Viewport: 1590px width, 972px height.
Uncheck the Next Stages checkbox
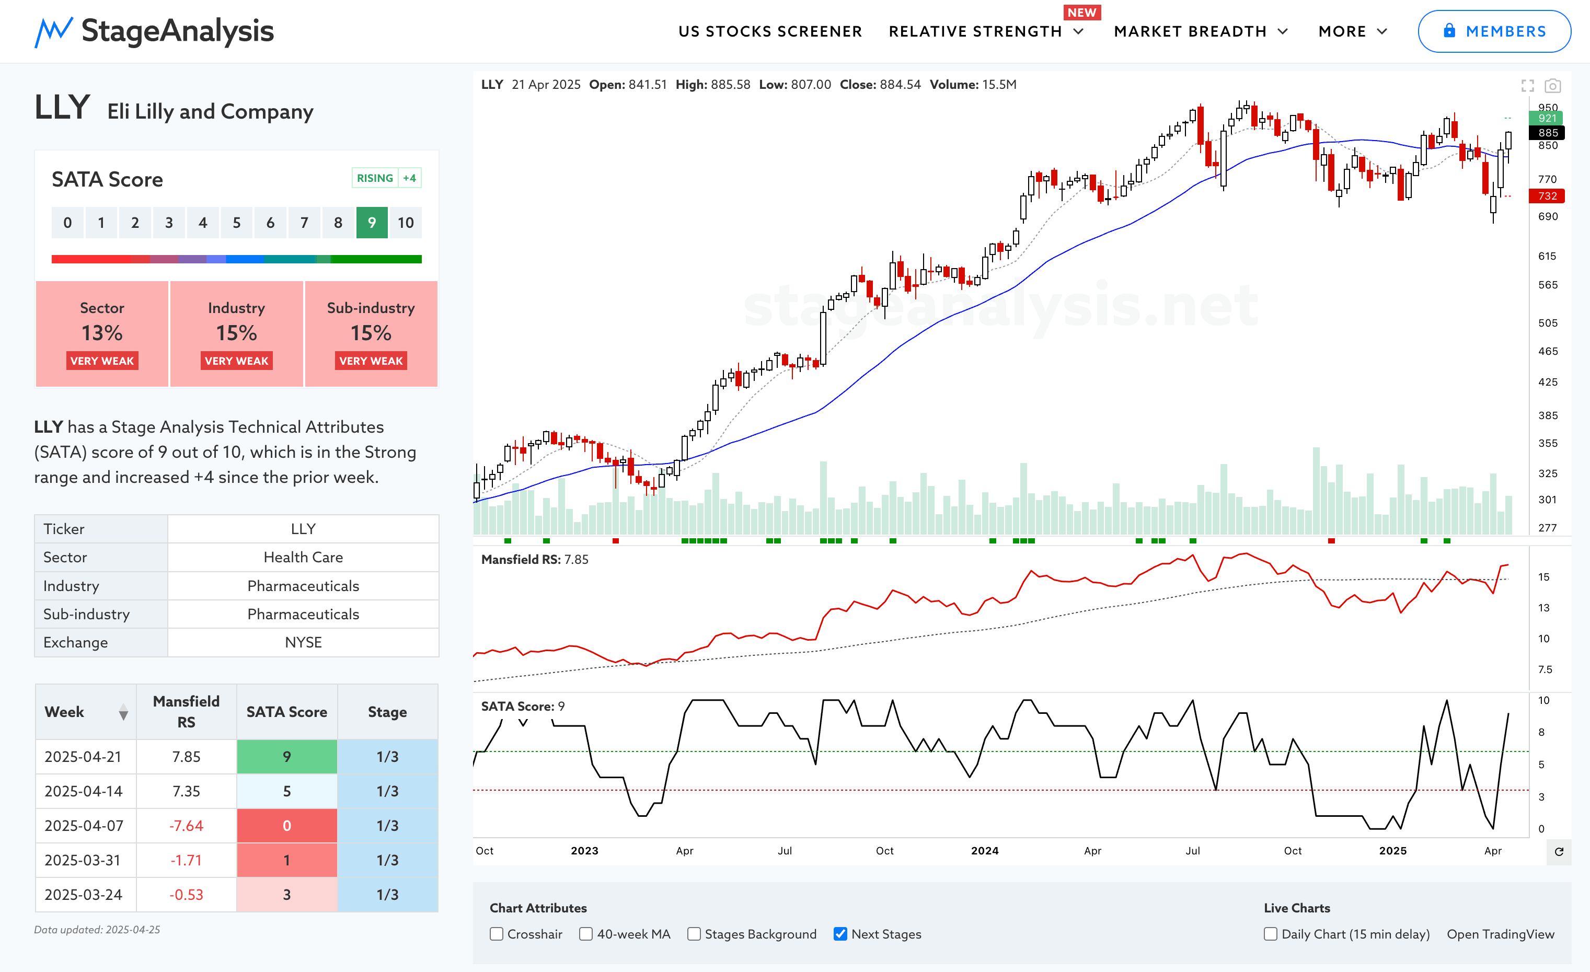840,934
